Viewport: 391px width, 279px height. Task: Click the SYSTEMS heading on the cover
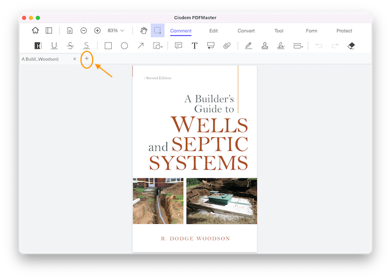[x=198, y=163]
